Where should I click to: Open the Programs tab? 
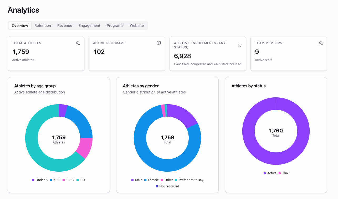tap(115, 26)
